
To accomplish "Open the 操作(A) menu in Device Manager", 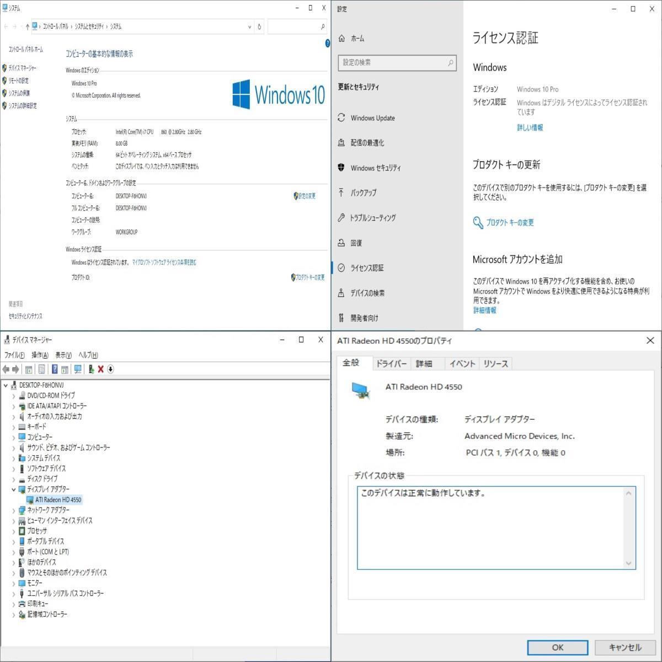I will [x=40, y=355].
